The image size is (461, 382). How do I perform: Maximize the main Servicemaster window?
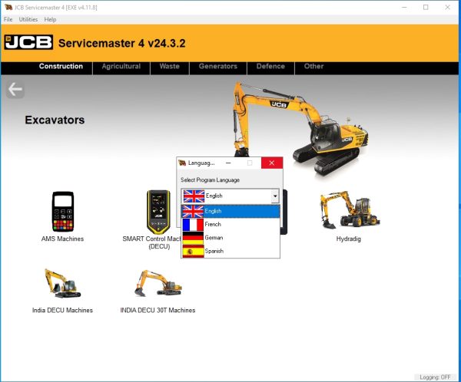[x=426, y=7]
